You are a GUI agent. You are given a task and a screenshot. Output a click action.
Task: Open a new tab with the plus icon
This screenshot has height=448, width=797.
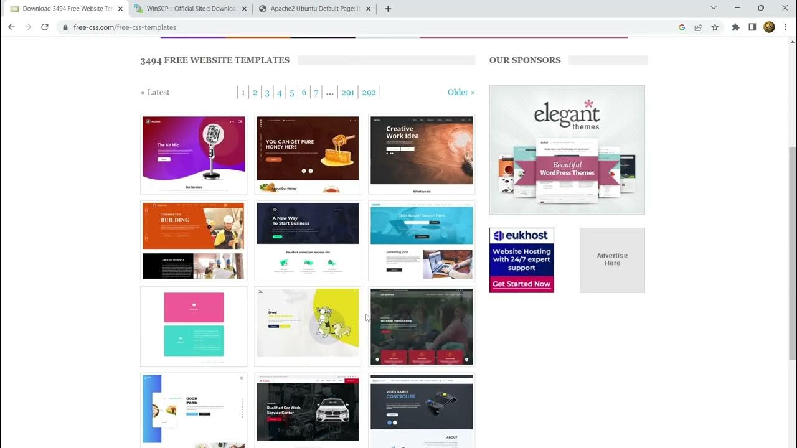pyautogui.click(x=388, y=9)
